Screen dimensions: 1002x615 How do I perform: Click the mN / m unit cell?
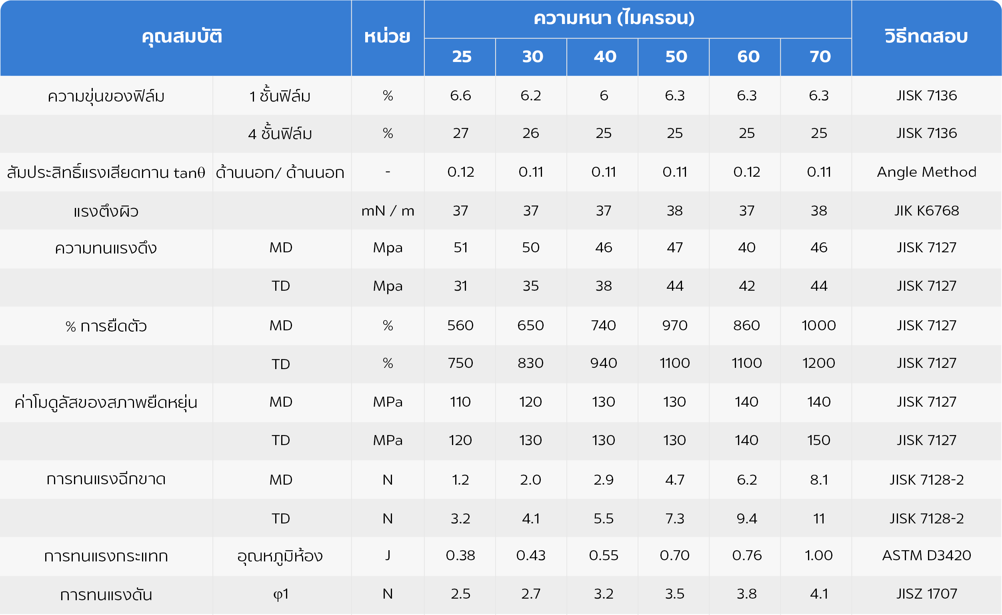point(387,211)
